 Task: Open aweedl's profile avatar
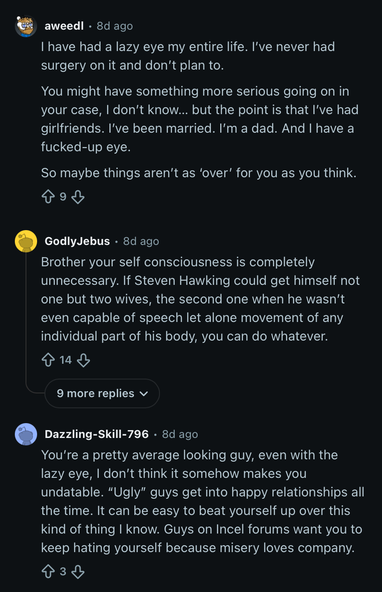point(26,26)
